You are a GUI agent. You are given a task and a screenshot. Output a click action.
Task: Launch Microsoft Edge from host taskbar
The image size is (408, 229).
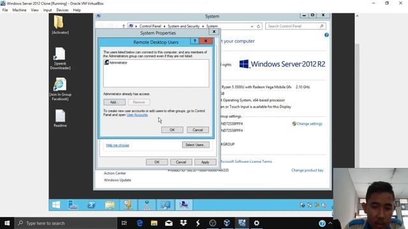coord(140,223)
